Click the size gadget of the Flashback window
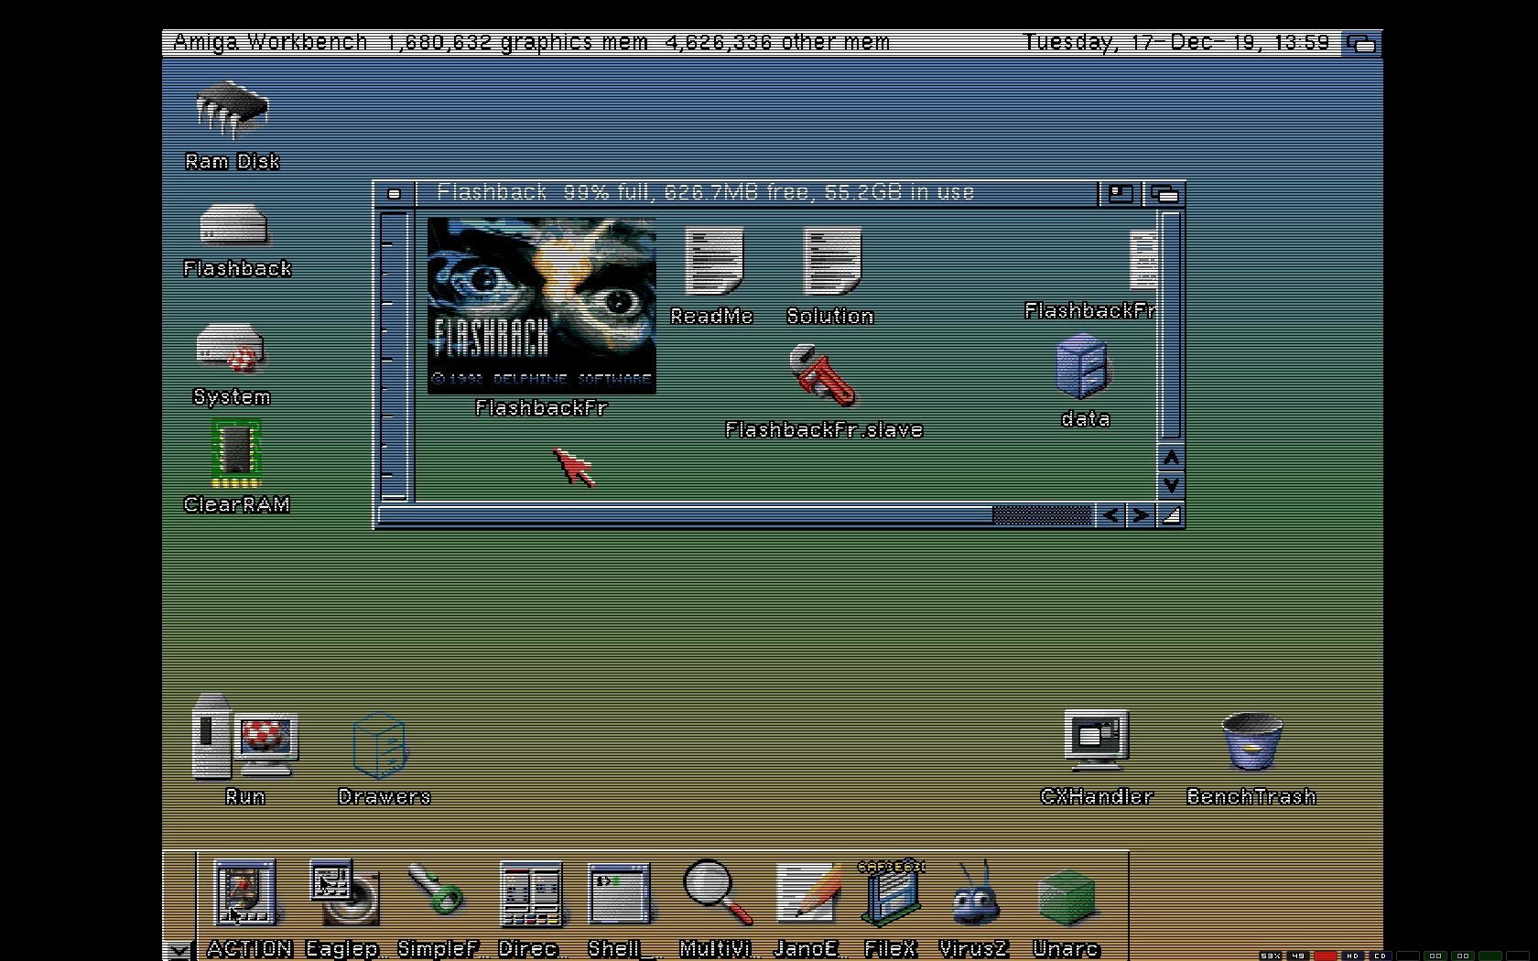The image size is (1538, 961). click(x=1171, y=515)
